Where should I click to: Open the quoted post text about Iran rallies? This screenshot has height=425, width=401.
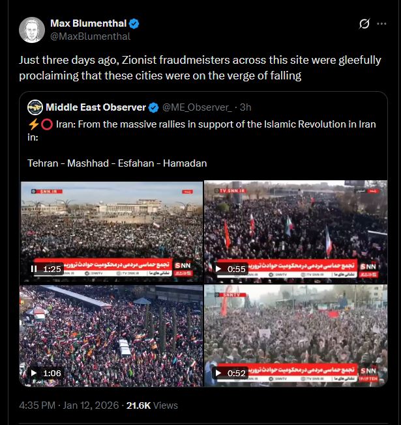click(201, 144)
